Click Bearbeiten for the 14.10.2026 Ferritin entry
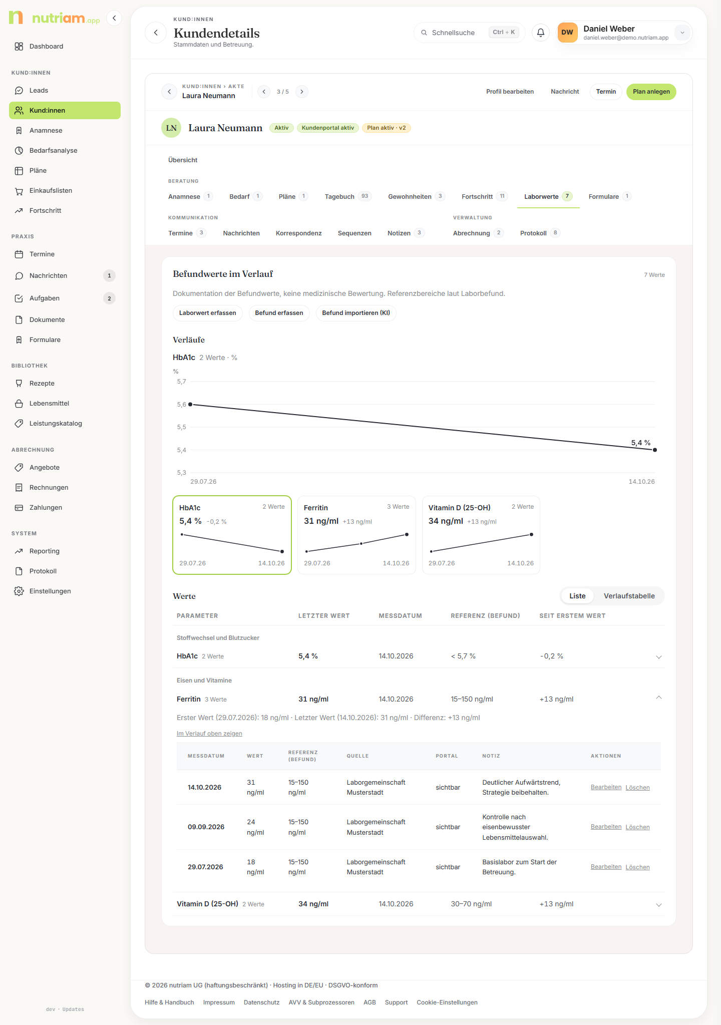 click(x=606, y=787)
